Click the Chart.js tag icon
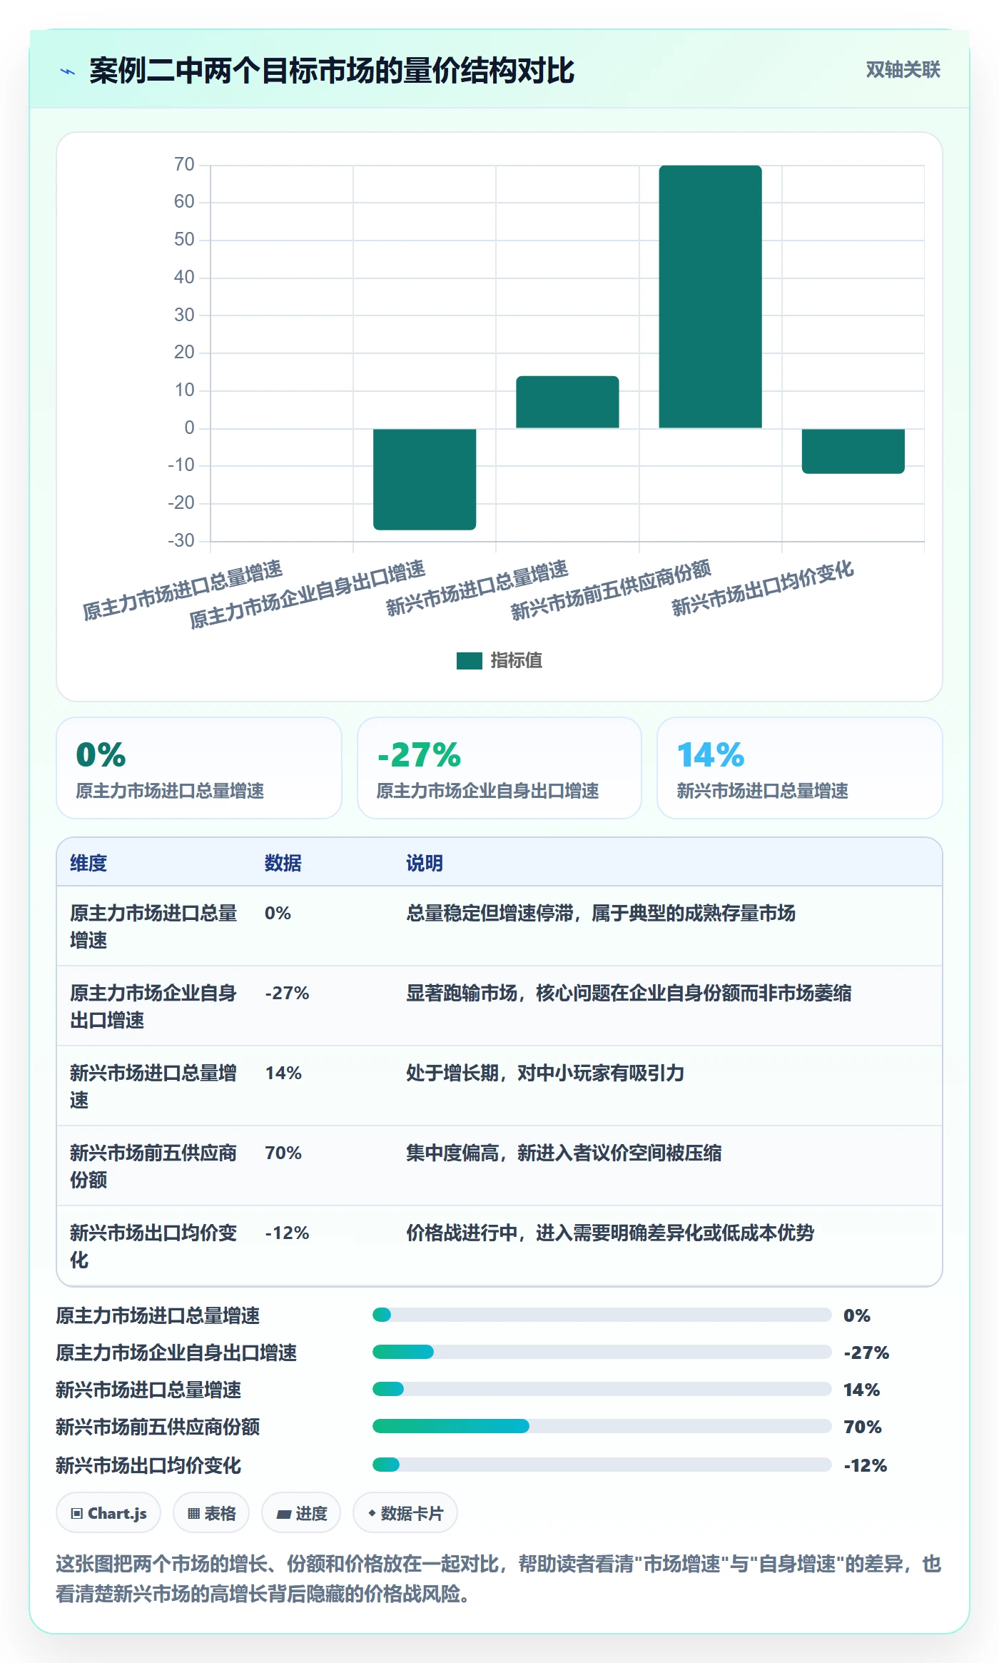999x1663 pixels. [x=77, y=1513]
